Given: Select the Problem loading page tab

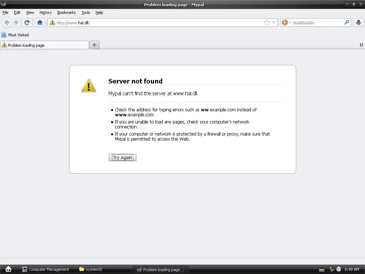Looking at the screenshot, I should click(45, 45).
